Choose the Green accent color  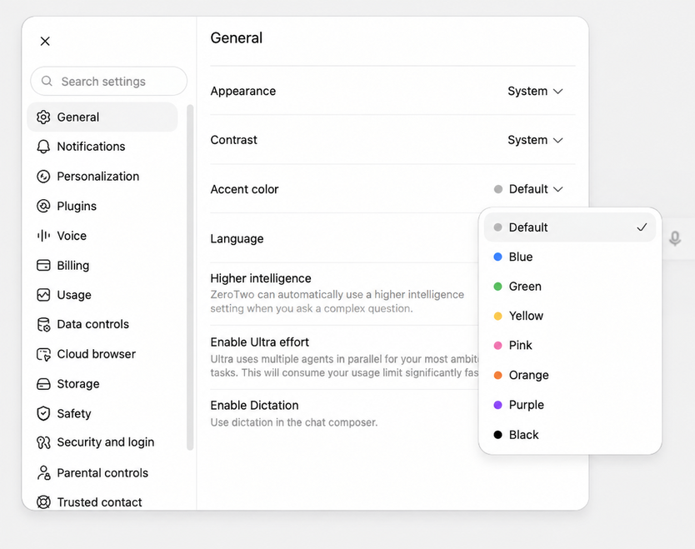click(569, 287)
